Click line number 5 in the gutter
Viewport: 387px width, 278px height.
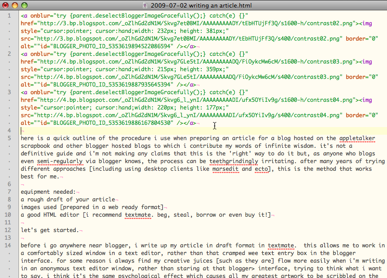(9, 138)
